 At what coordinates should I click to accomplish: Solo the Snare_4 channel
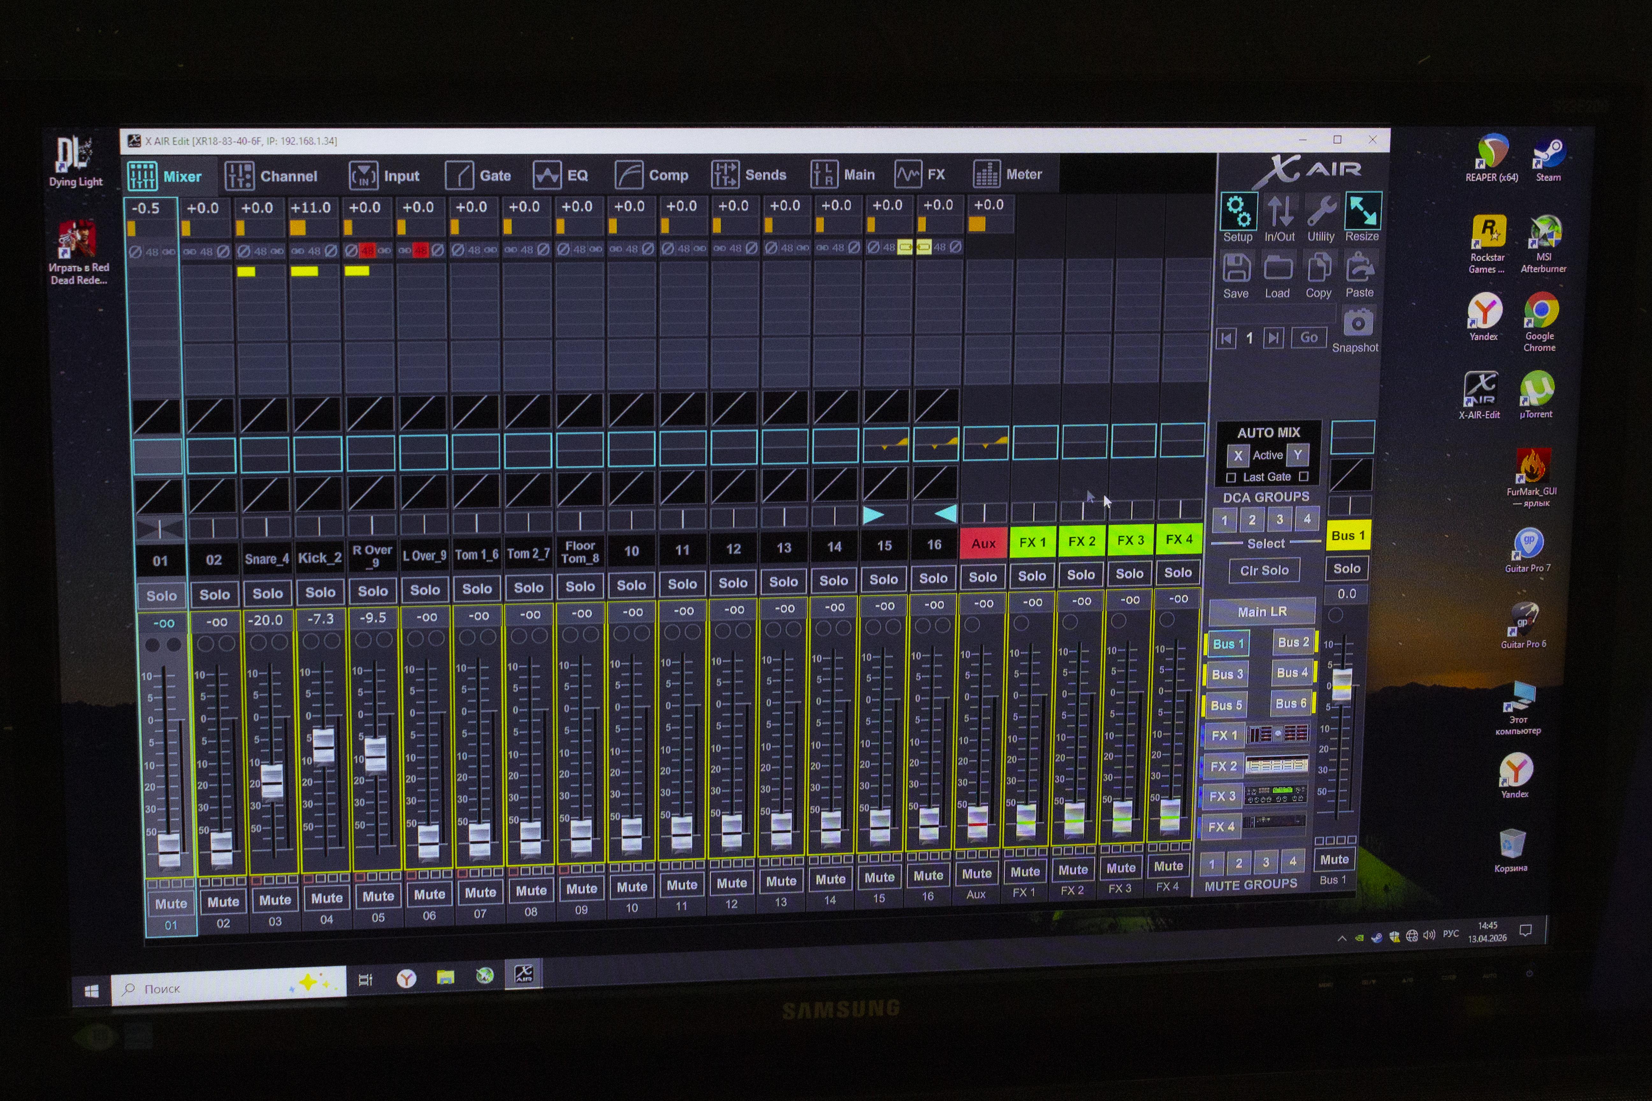(267, 593)
